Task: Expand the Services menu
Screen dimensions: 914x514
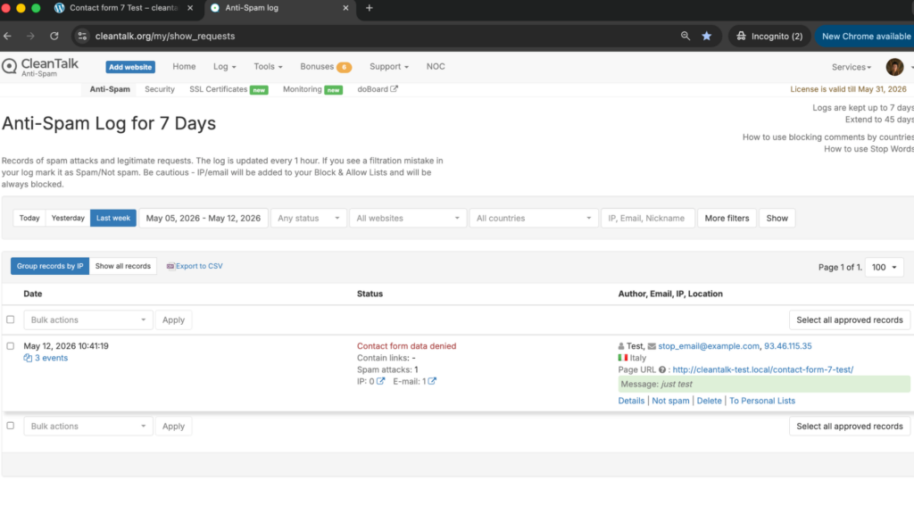Action: pos(851,67)
